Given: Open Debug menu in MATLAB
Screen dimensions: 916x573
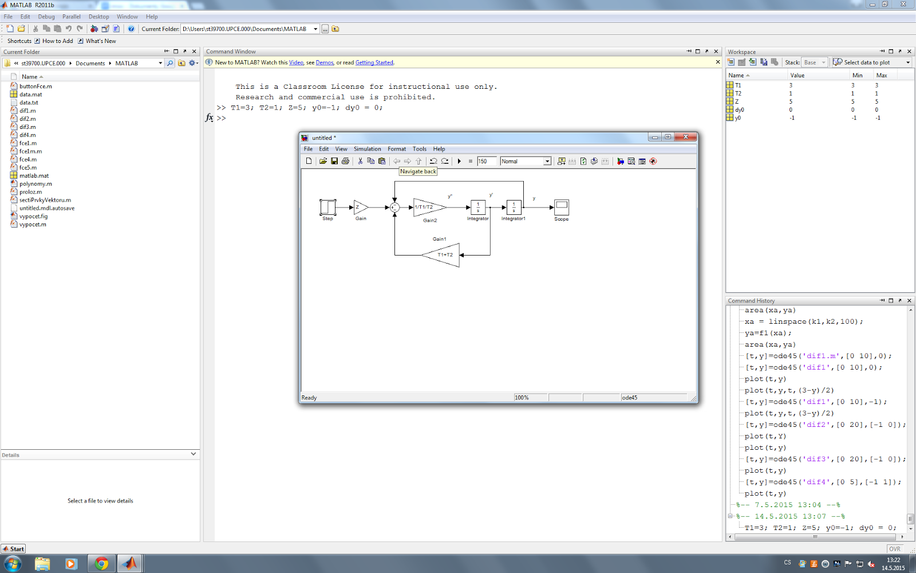Looking at the screenshot, I should pyautogui.click(x=46, y=17).
